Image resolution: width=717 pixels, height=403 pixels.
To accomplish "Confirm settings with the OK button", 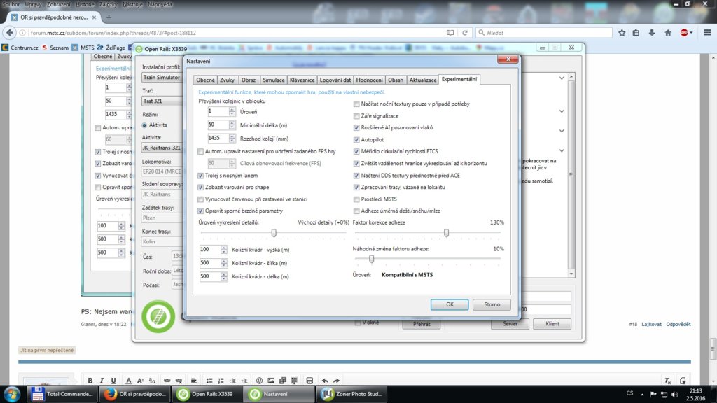I will click(450, 304).
